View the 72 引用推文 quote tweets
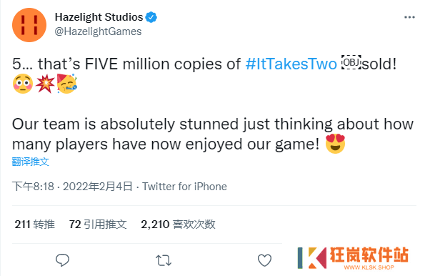Image resolution: width=425 pixels, height=276 pixels. pos(98,225)
